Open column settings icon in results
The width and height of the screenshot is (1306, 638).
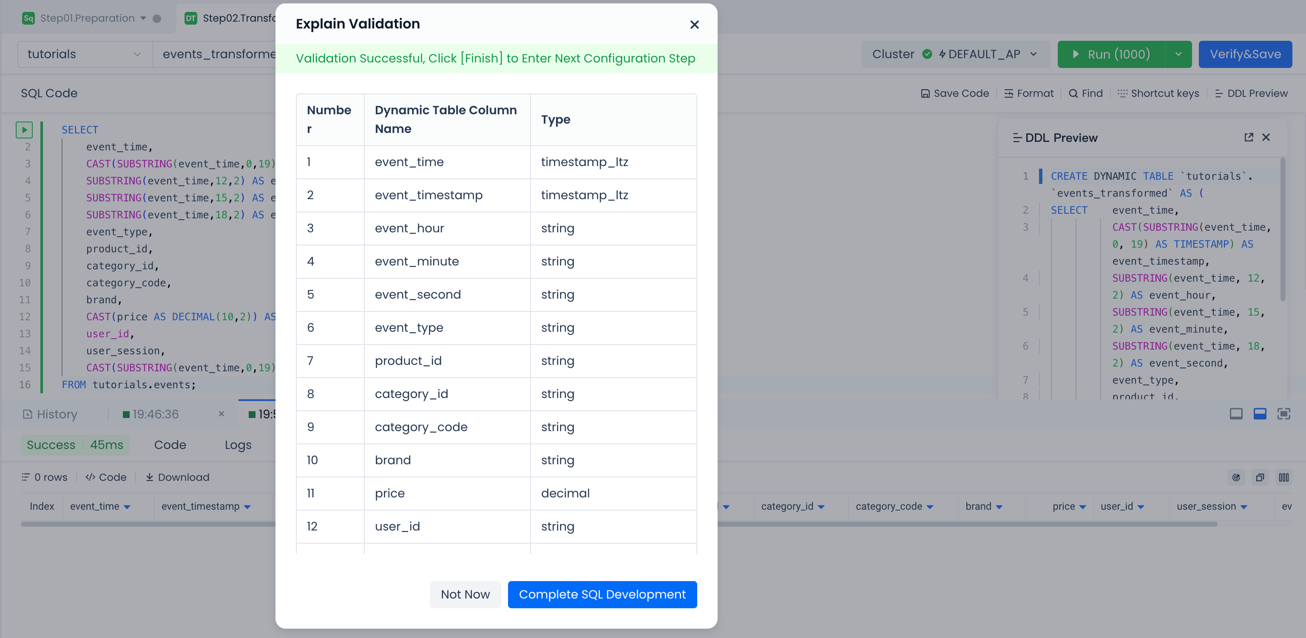(1283, 477)
